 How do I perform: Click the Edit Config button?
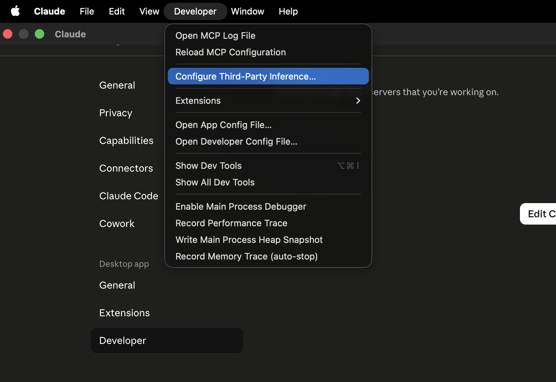tap(538, 214)
